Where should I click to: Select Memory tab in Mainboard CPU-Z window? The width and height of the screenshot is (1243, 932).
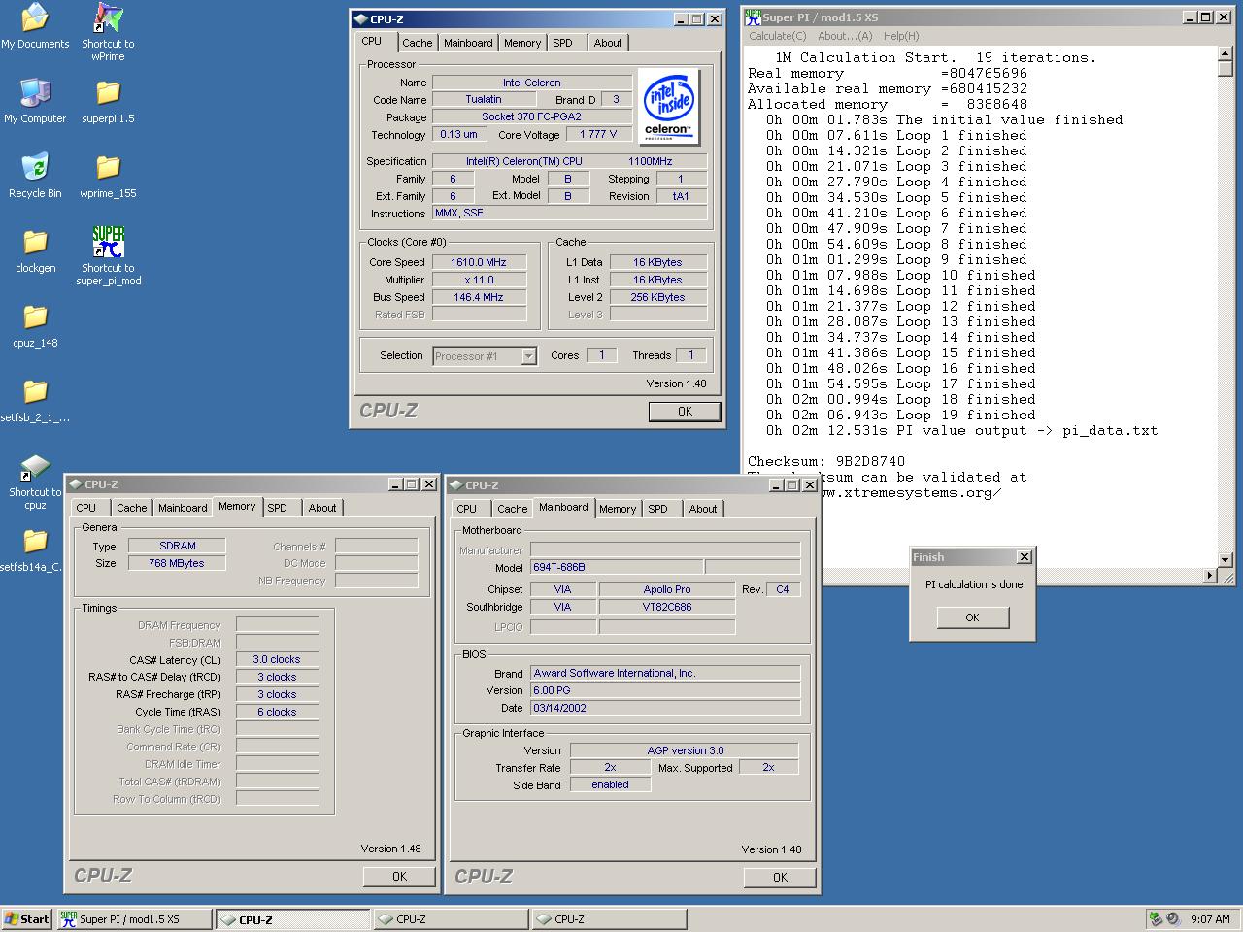coord(618,509)
